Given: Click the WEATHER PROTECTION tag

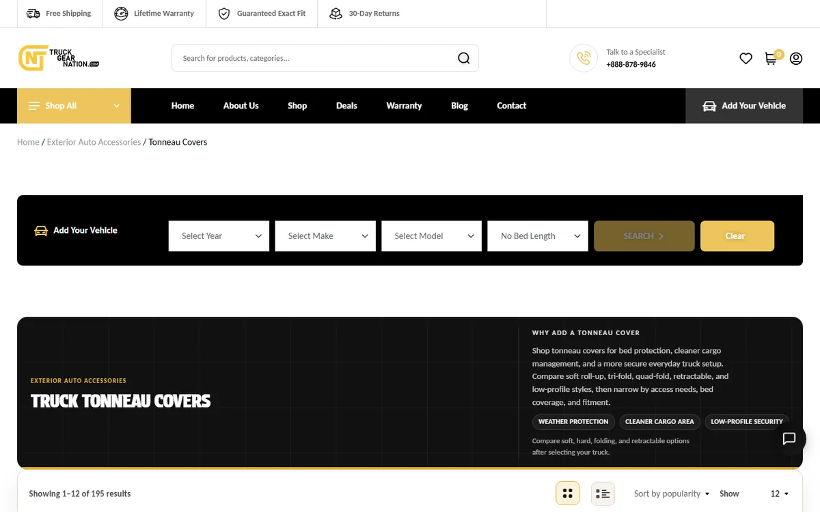Looking at the screenshot, I should 573,422.
